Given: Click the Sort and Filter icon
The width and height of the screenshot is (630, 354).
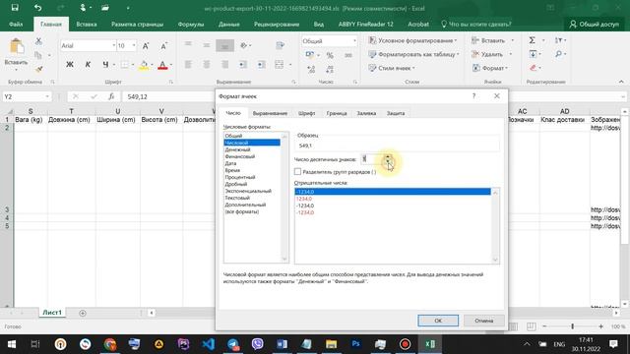Looking at the screenshot, I should (x=558, y=40).
